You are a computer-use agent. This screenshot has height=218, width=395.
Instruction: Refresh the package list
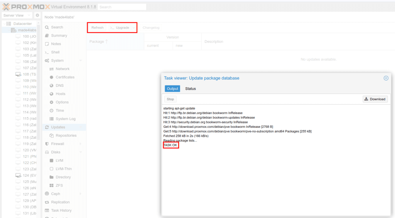(97, 28)
